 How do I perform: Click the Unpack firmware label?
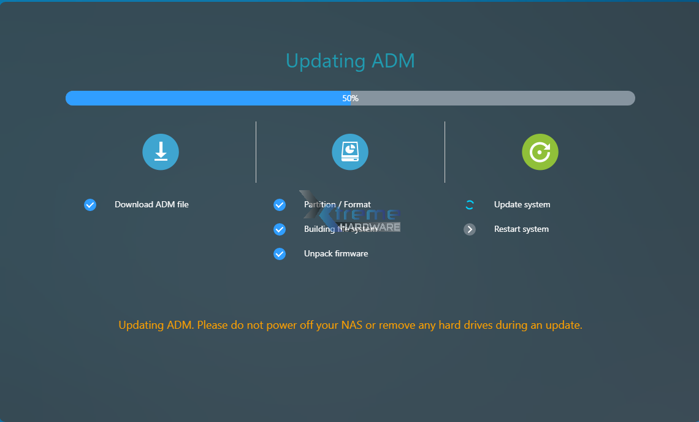[x=336, y=253]
